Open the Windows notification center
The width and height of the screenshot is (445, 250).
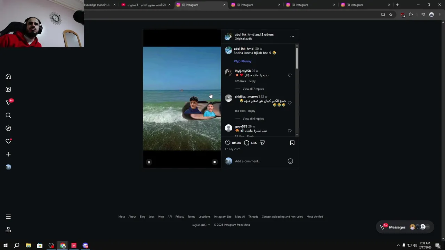pyautogui.click(x=438, y=245)
